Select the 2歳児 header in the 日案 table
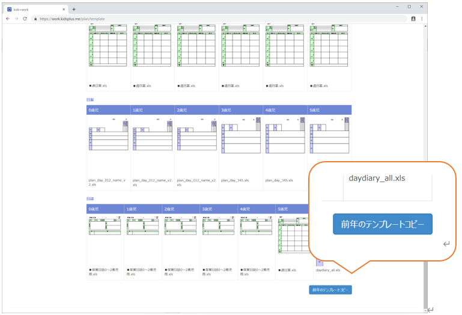462x315 pixels. 197,110
